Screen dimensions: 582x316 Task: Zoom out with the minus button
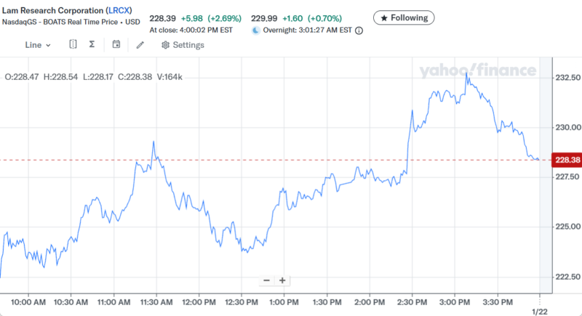(266, 280)
